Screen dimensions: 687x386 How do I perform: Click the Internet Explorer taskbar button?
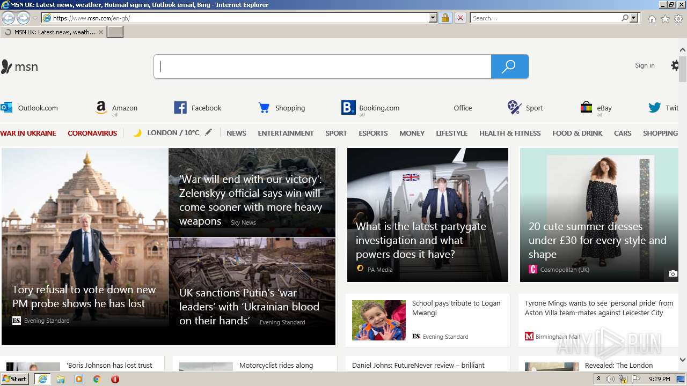(x=42, y=379)
